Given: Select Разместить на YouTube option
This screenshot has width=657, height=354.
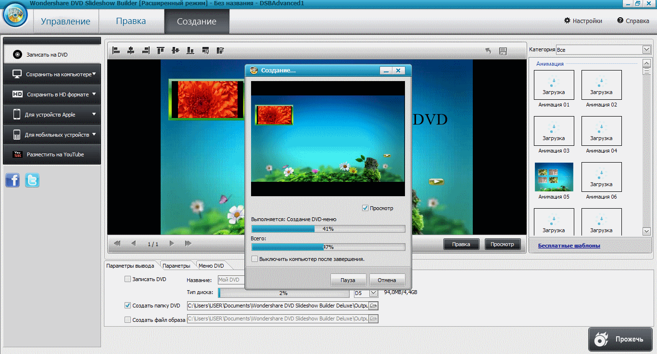Looking at the screenshot, I should [52, 154].
